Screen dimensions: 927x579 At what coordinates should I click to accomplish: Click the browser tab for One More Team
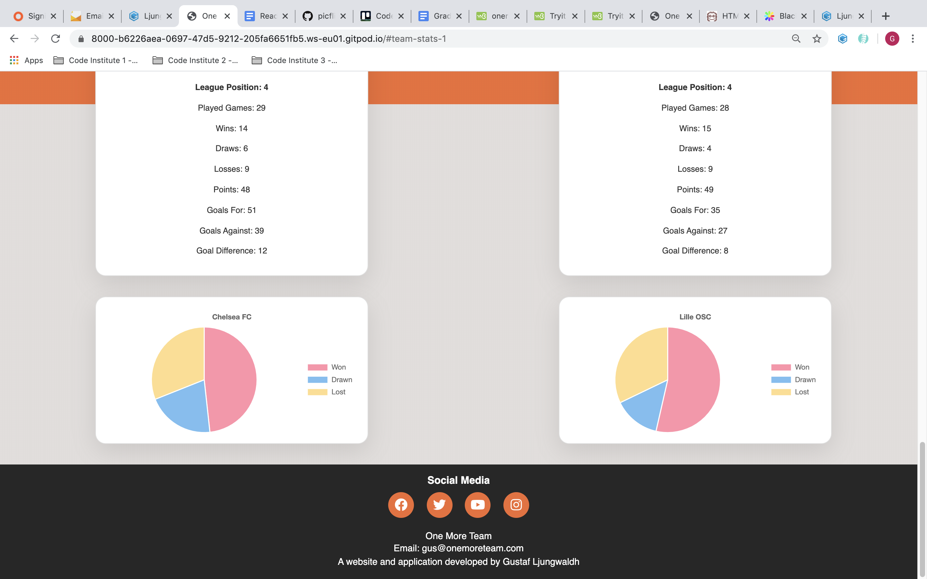point(207,16)
